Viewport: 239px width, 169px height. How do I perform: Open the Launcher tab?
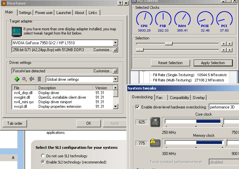pyautogui.click(x=64, y=13)
